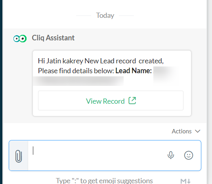Expand the Actions dropdown menu
The height and width of the screenshot is (184, 212).
coord(186,131)
